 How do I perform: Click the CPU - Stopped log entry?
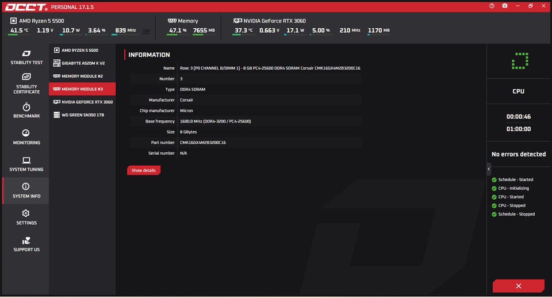coord(509,205)
